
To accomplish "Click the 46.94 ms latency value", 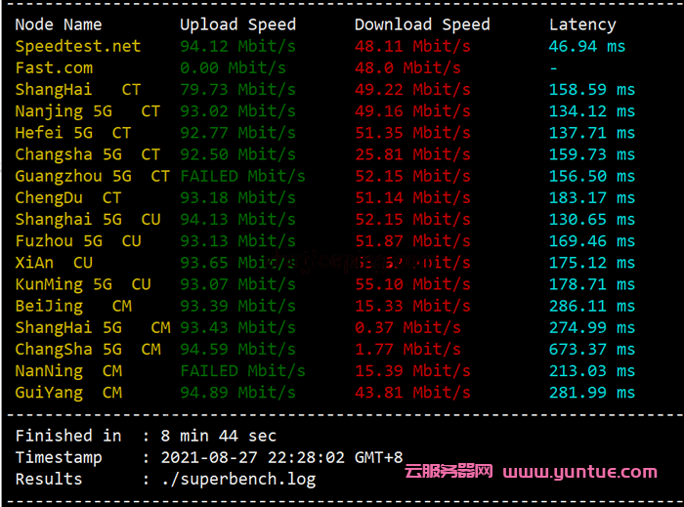I will coord(587,46).
